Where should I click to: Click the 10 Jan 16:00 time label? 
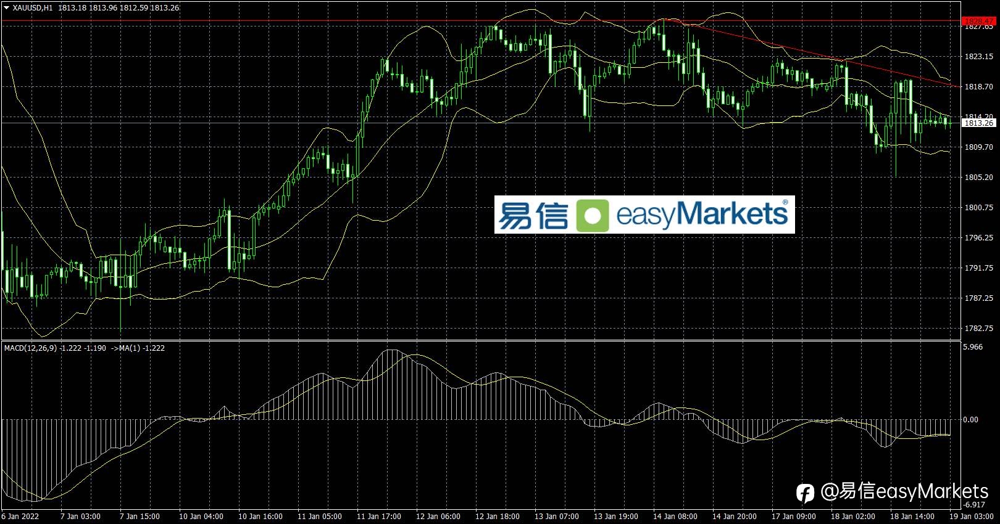click(x=260, y=517)
